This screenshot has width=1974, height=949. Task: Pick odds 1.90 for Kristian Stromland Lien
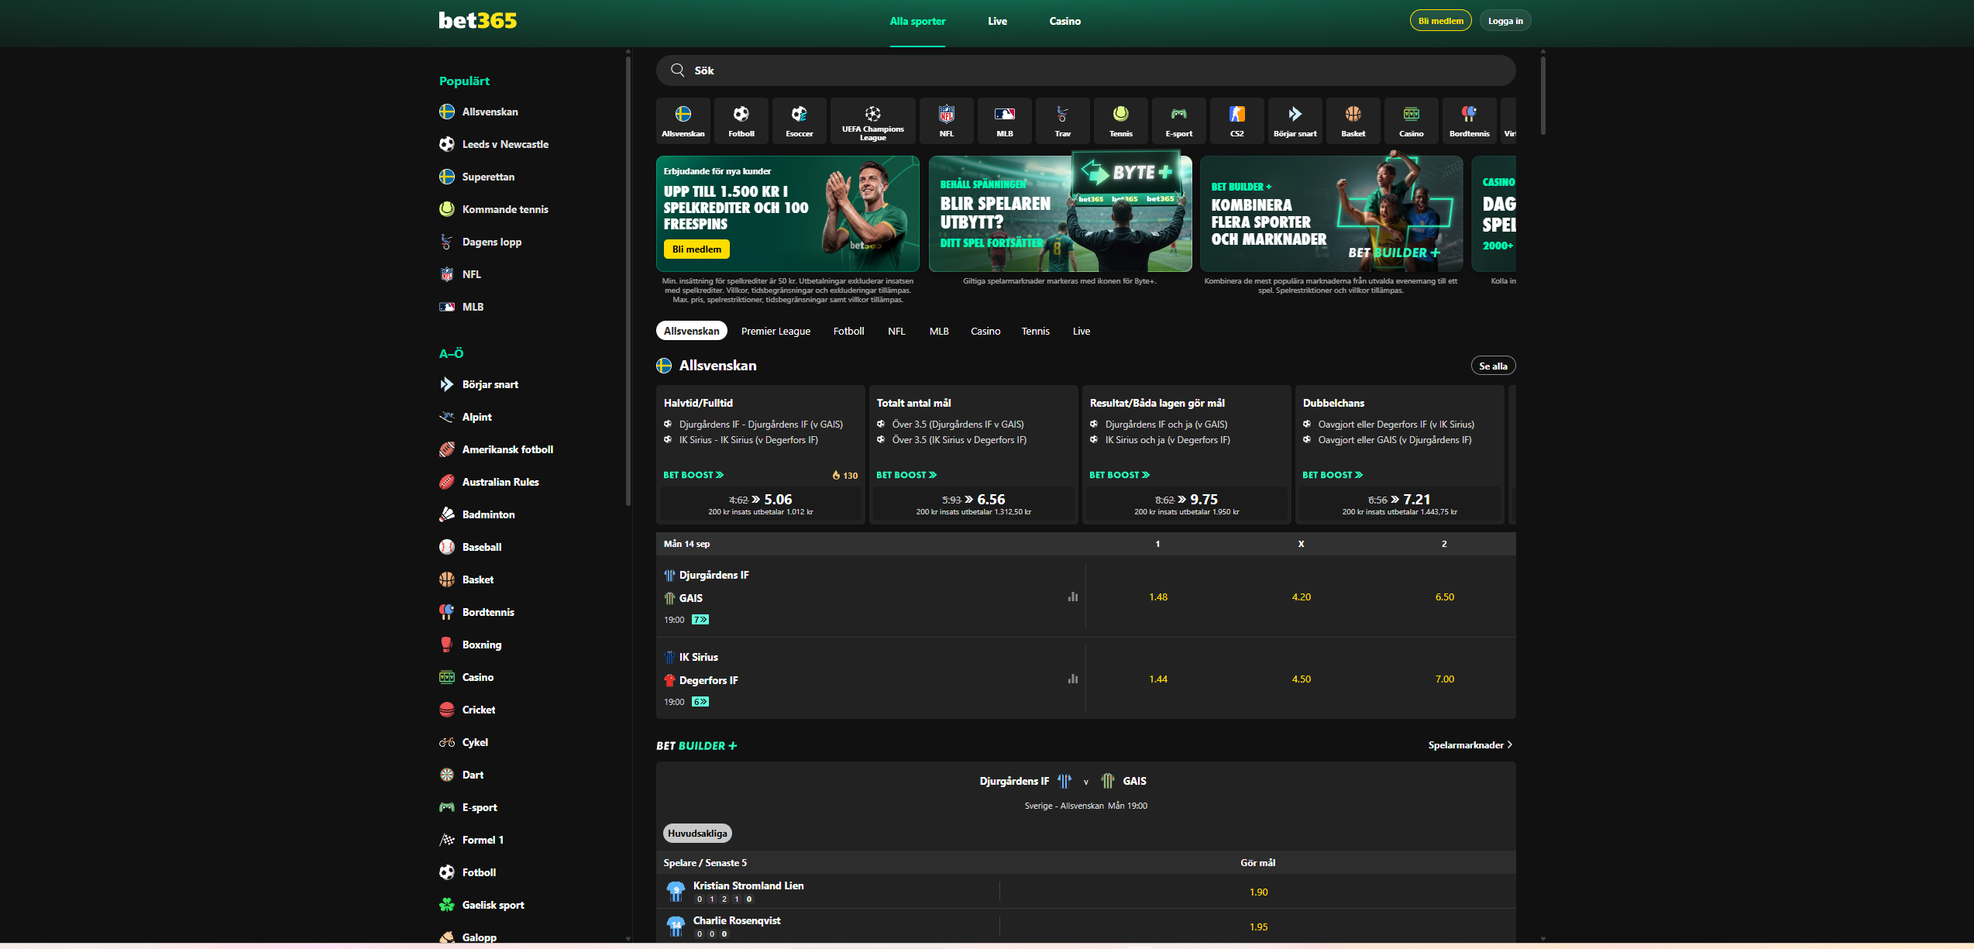click(x=1258, y=892)
